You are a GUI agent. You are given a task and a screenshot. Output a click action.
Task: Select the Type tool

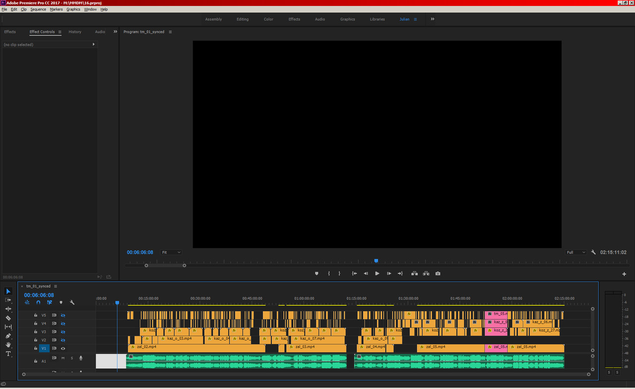tap(8, 354)
